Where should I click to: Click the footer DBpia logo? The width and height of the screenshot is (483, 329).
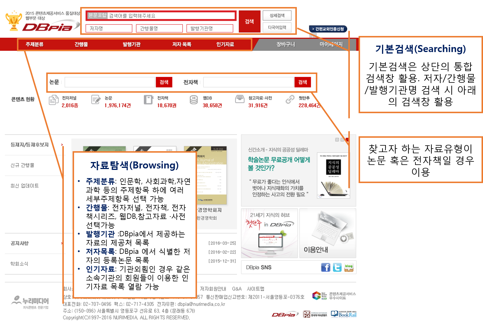(x=285, y=314)
